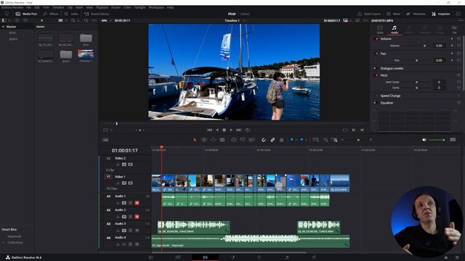Viewport: 465px width, 261px height.
Task: Open flag color dropdown arrow
Action: [x=296, y=140]
